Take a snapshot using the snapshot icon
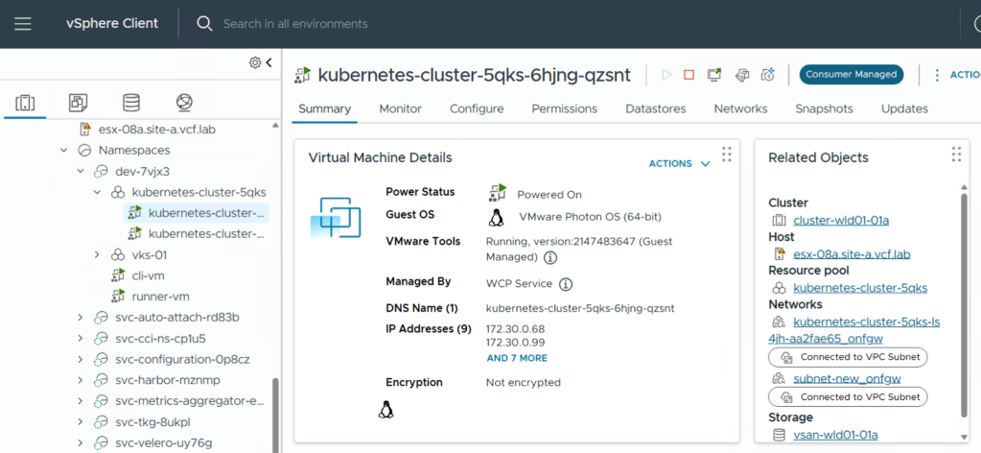The image size is (981, 453). click(x=768, y=75)
